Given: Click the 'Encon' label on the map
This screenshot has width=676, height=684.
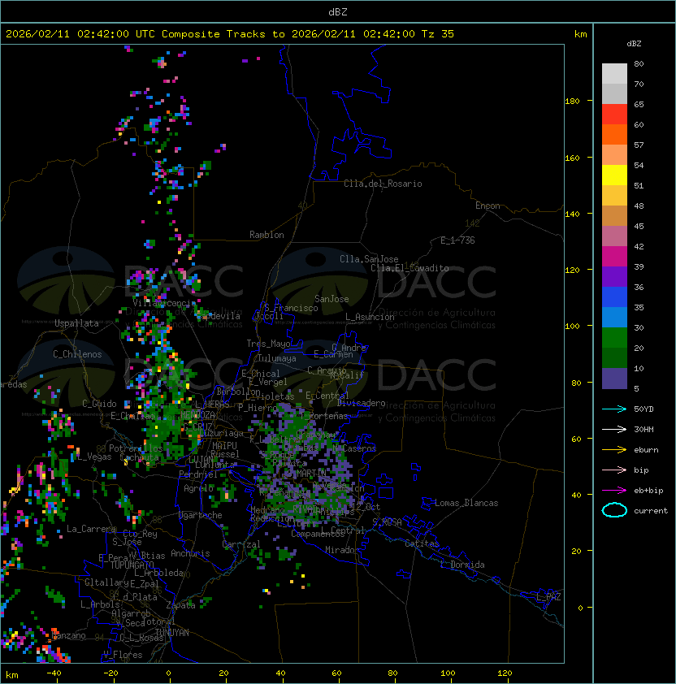Looking at the screenshot, I should point(487,206).
